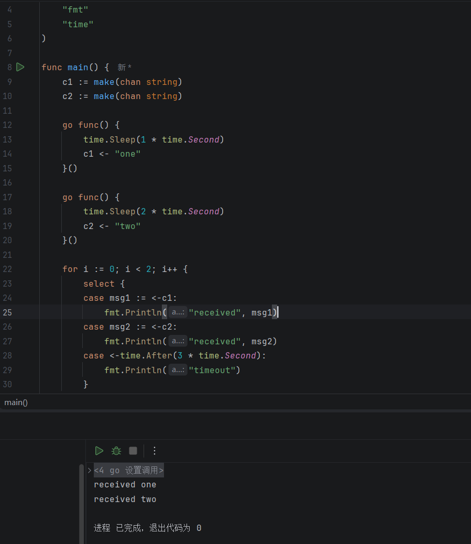This screenshot has height=544, width=471.
Task: Stop the running process
Action: pyautogui.click(x=133, y=451)
